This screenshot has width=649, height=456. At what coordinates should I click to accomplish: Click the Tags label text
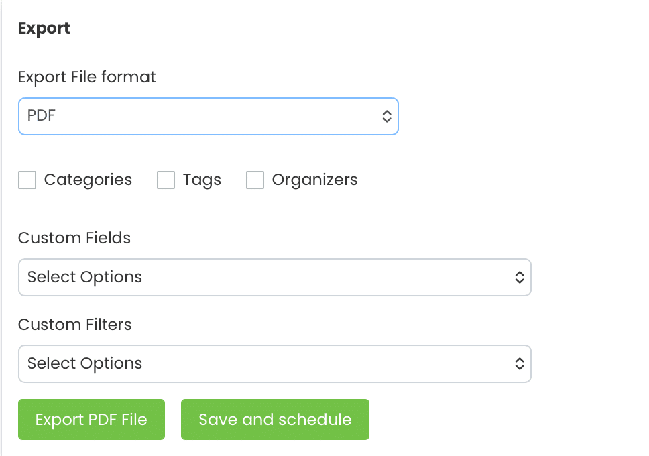202,180
